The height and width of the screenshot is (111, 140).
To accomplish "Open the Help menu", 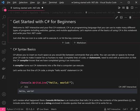I will coord(62,3).
